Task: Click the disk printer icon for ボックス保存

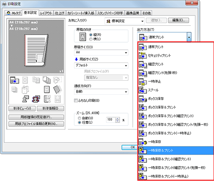Action: pyautogui.click(x=142, y=99)
